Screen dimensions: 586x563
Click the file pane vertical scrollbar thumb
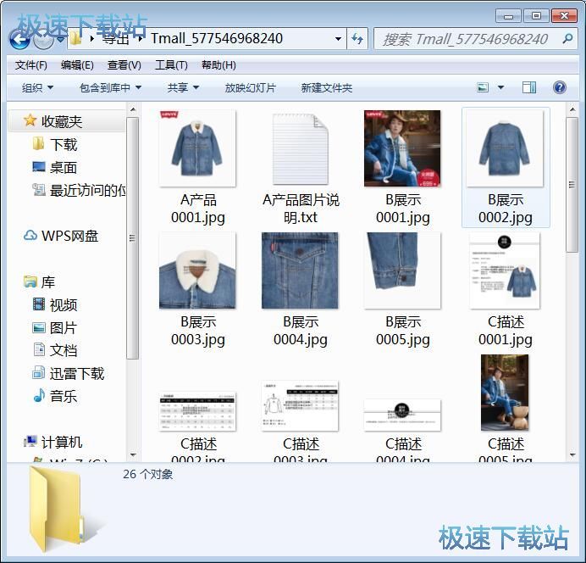point(572,185)
